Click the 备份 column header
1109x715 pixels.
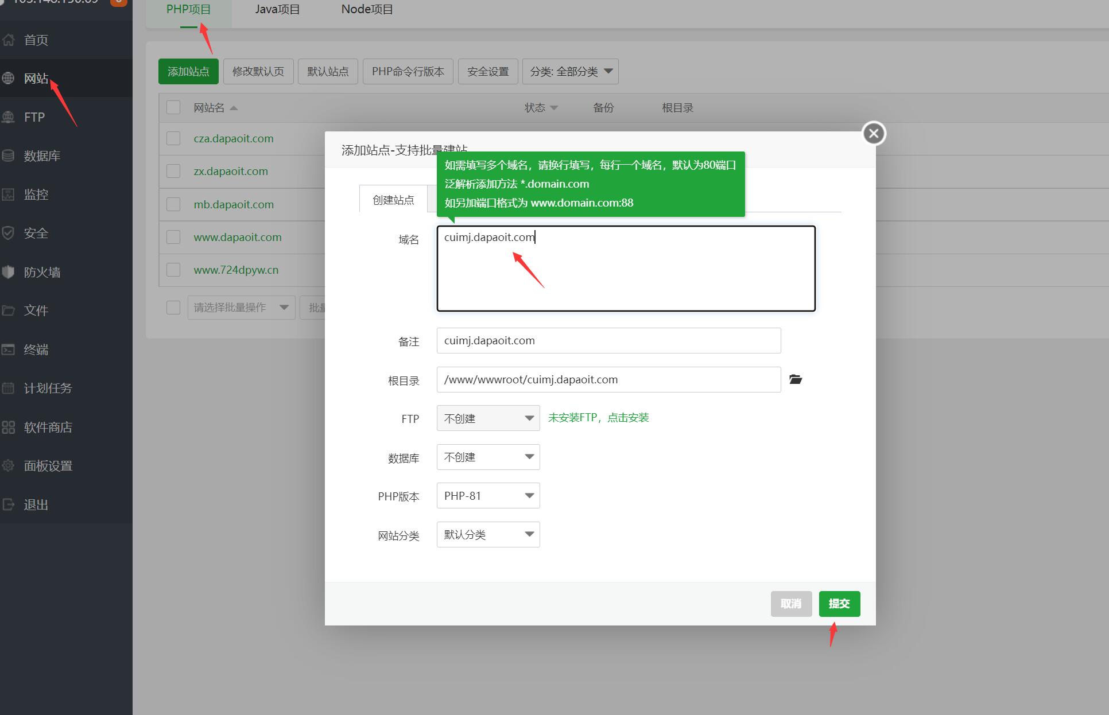(603, 108)
